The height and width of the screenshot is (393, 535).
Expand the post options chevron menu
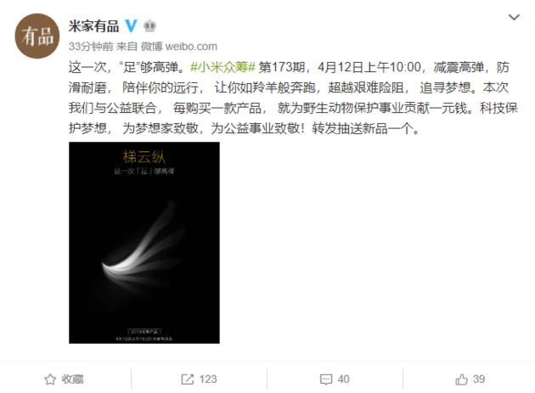[514, 17]
